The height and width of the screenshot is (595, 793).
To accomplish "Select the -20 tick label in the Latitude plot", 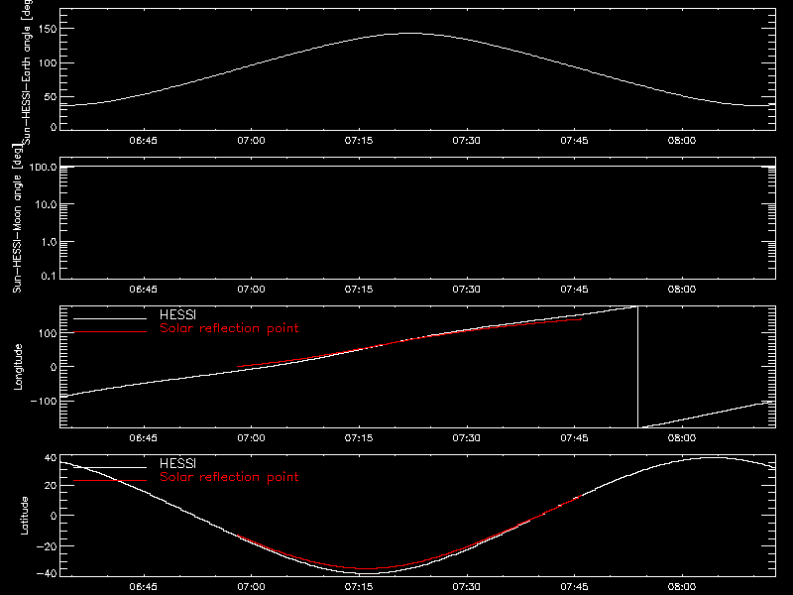I will (47, 546).
